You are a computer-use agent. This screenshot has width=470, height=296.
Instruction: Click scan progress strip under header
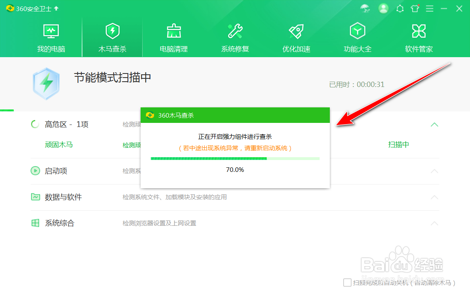(x=7, y=111)
